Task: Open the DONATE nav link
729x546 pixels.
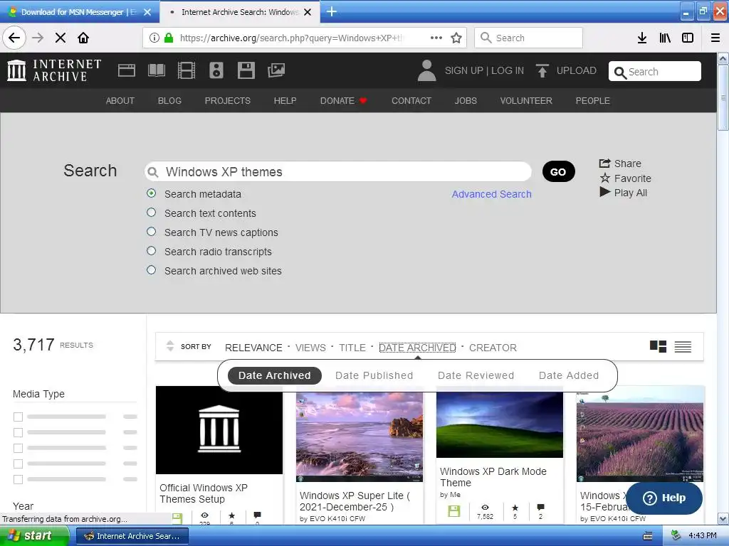Action: tap(344, 101)
